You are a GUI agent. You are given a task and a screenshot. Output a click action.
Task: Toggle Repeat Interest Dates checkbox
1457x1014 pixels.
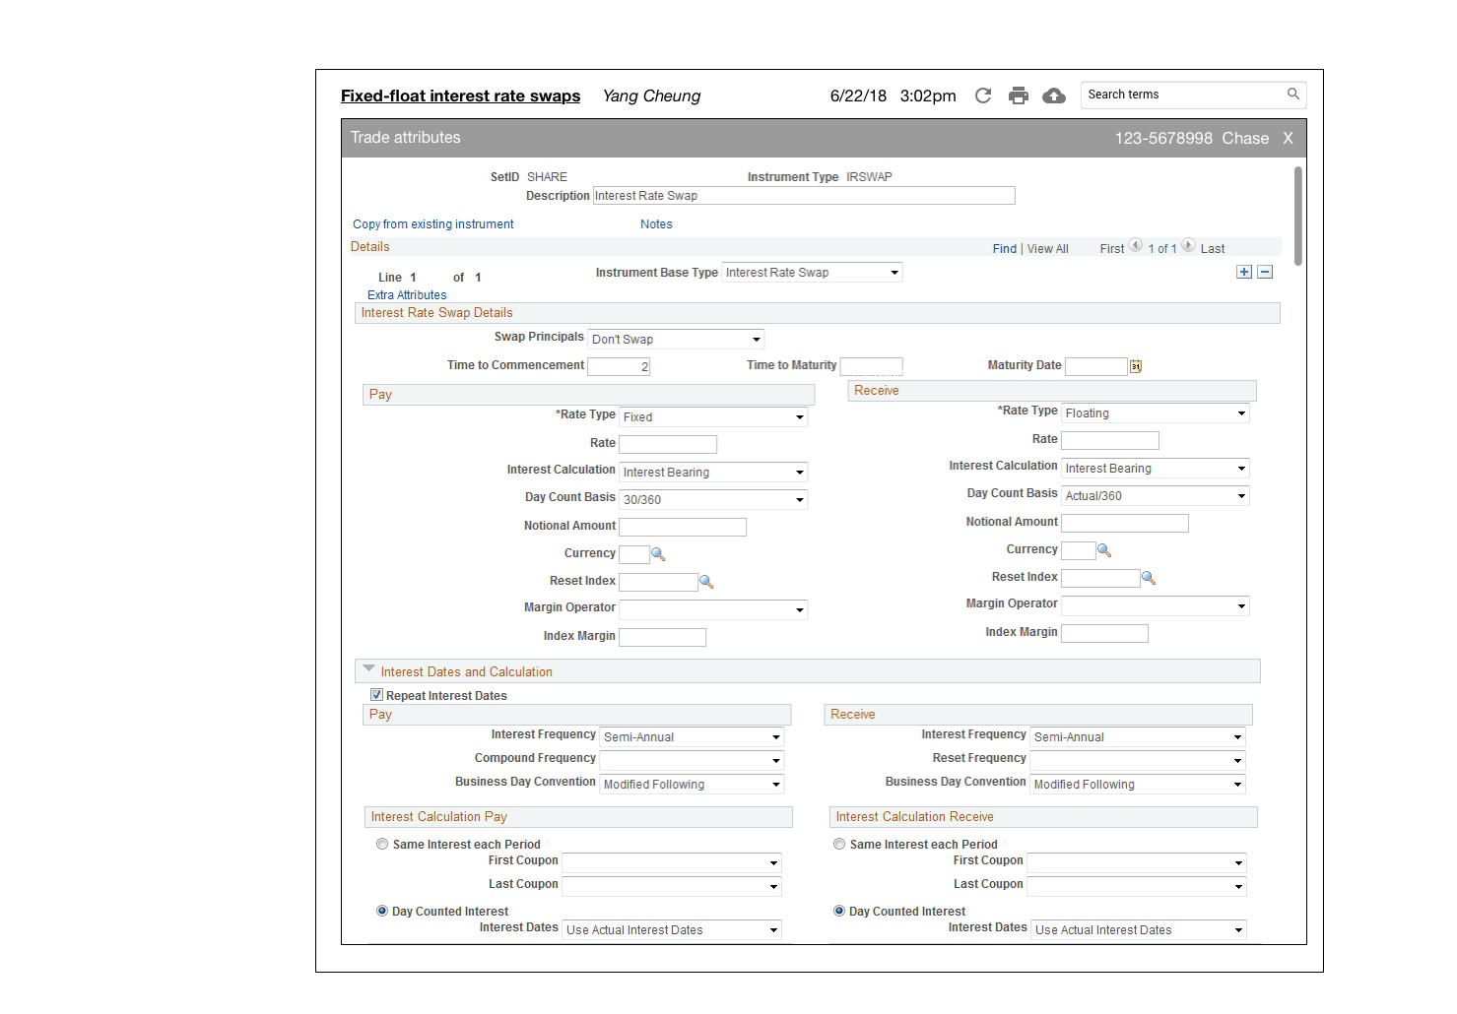[376, 694]
